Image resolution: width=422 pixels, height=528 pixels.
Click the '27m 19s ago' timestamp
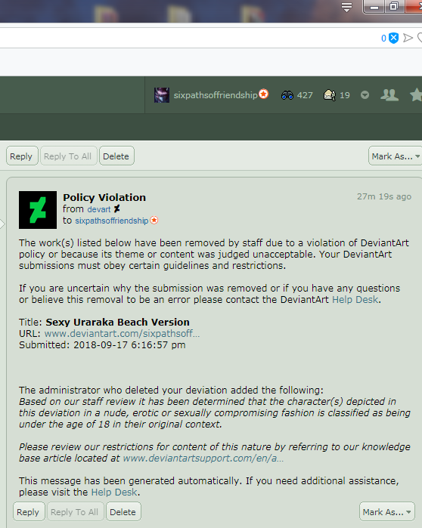(x=384, y=196)
